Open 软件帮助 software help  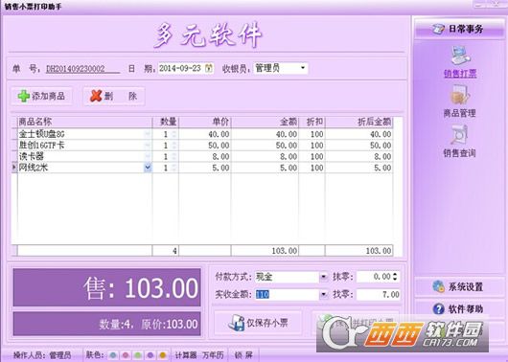pos(458,308)
